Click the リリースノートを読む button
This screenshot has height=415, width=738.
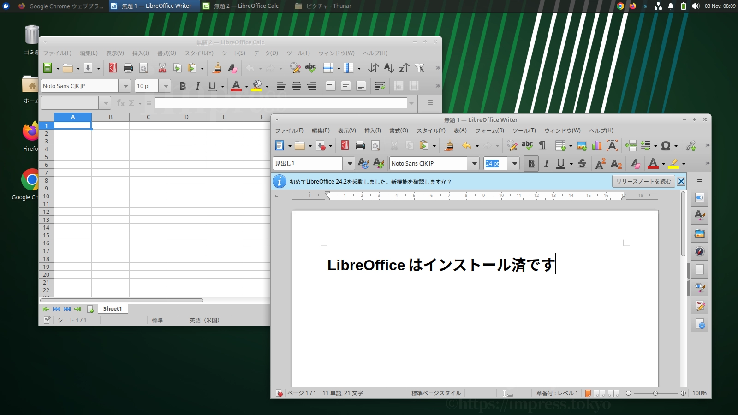tap(643, 182)
